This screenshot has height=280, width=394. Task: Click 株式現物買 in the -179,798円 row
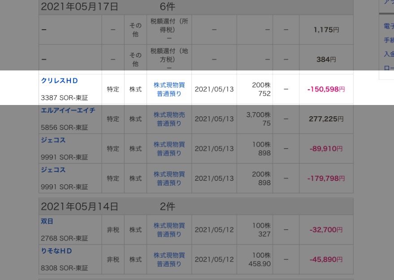point(169,174)
